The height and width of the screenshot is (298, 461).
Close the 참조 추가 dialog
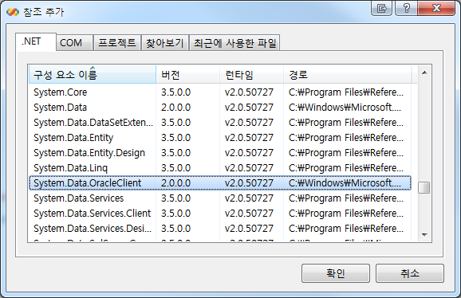click(x=436, y=8)
